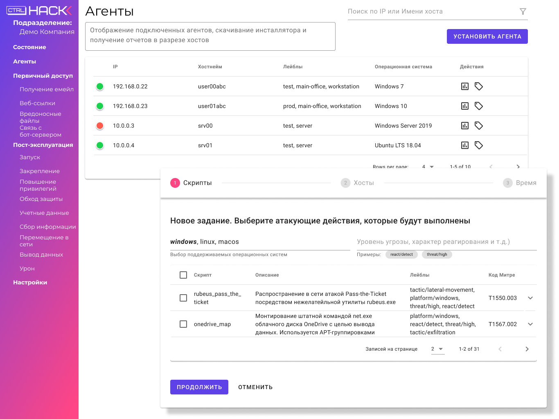Select Обход защиты in sidebar
559x419 pixels.
[x=41, y=199]
